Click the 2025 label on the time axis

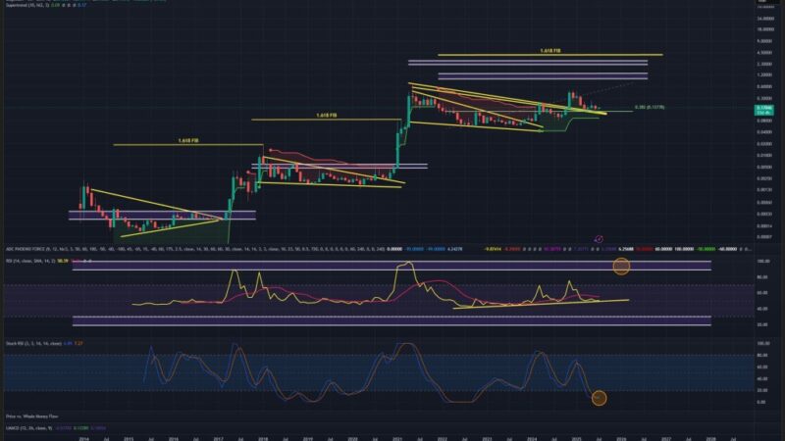click(576, 438)
